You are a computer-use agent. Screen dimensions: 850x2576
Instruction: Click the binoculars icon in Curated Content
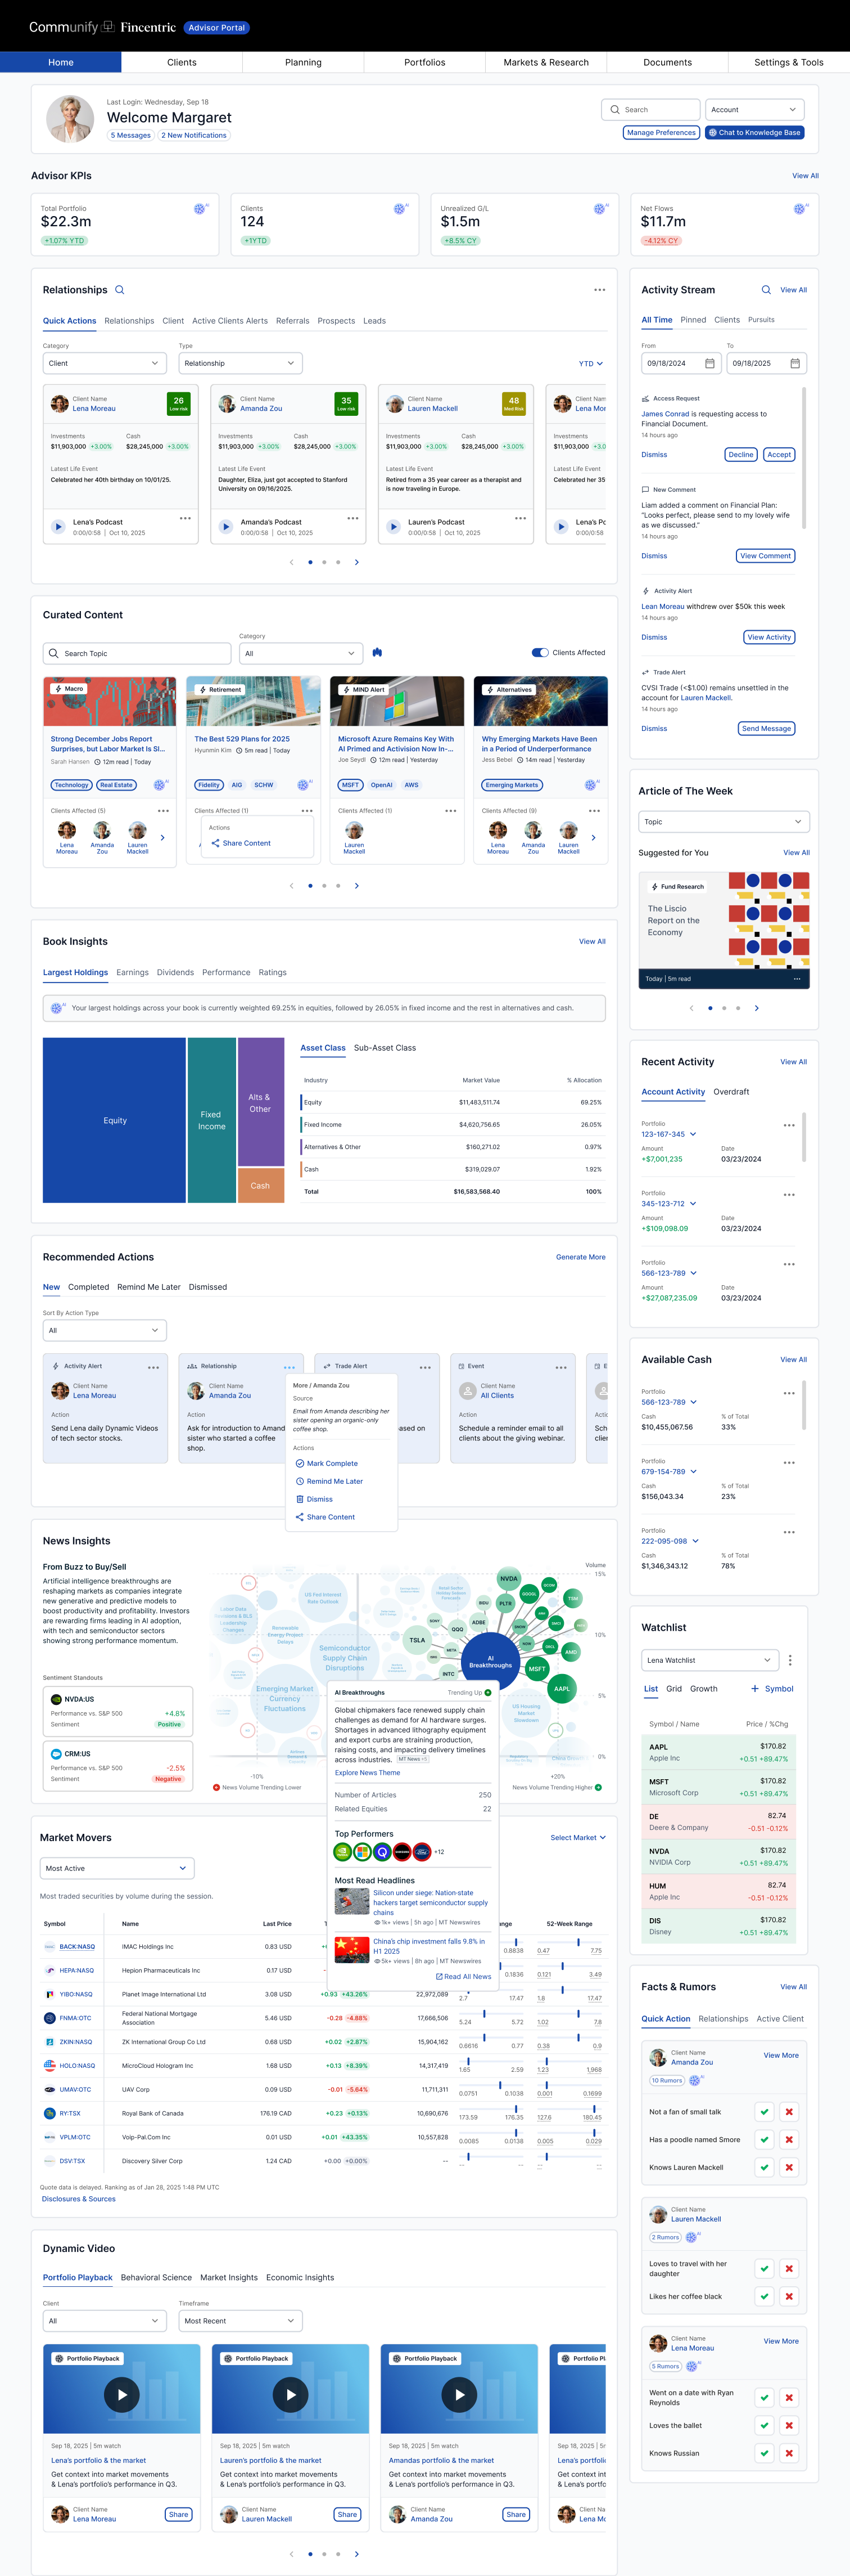tap(378, 652)
